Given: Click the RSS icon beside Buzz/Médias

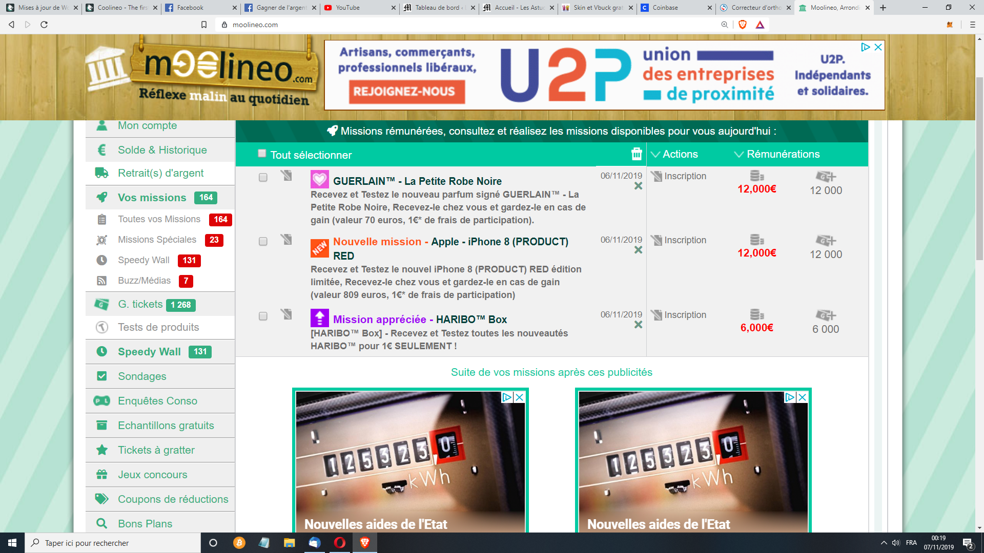Looking at the screenshot, I should [102, 281].
